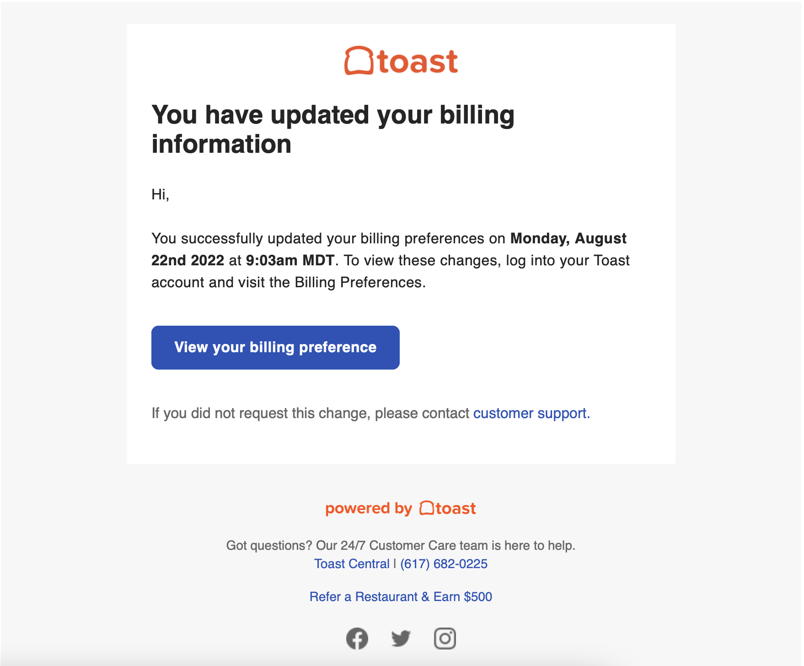Click the 'Hi,' greeting text
The width and height of the screenshot is (804, 666).
click(x=161, y=194)
